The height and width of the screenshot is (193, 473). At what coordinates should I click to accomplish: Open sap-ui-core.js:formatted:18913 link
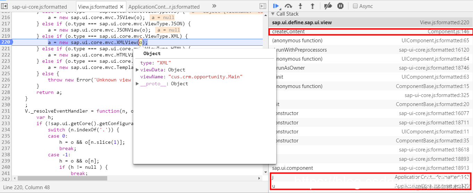(x=434, y=168)
